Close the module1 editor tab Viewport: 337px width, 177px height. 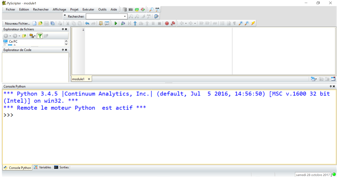[x=89, y=79]
